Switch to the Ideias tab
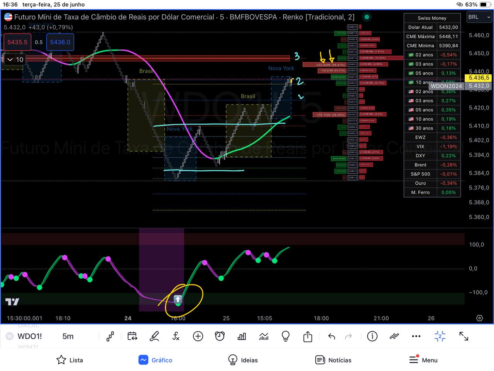The image size is (494, 371). [243, 360]
